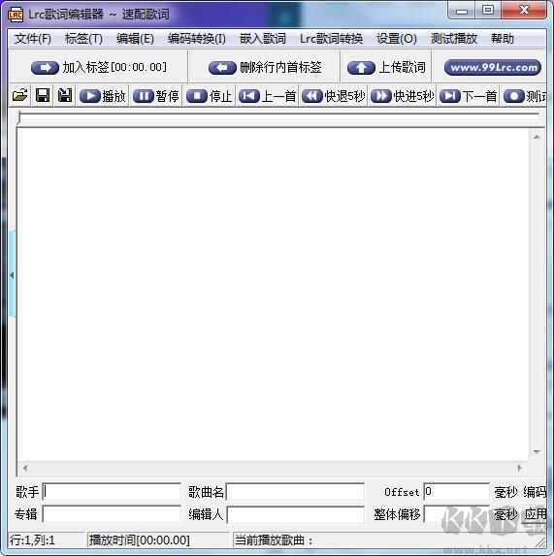Open the 设置(O) menu
This screenshot has width=554, height=556.
click(397, 38)
